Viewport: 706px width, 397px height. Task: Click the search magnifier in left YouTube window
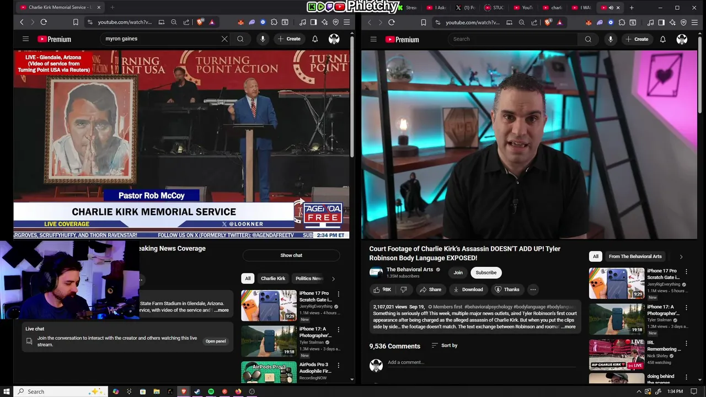coord(240,39)
